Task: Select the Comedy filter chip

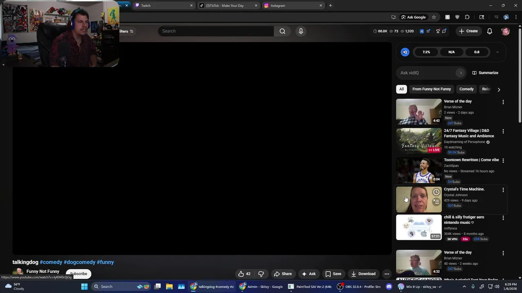Action: pyautogui.click(x=466, y=89)
